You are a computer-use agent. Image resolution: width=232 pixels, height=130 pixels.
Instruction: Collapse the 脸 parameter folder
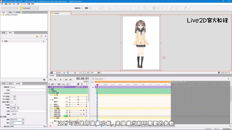(53, 95)
